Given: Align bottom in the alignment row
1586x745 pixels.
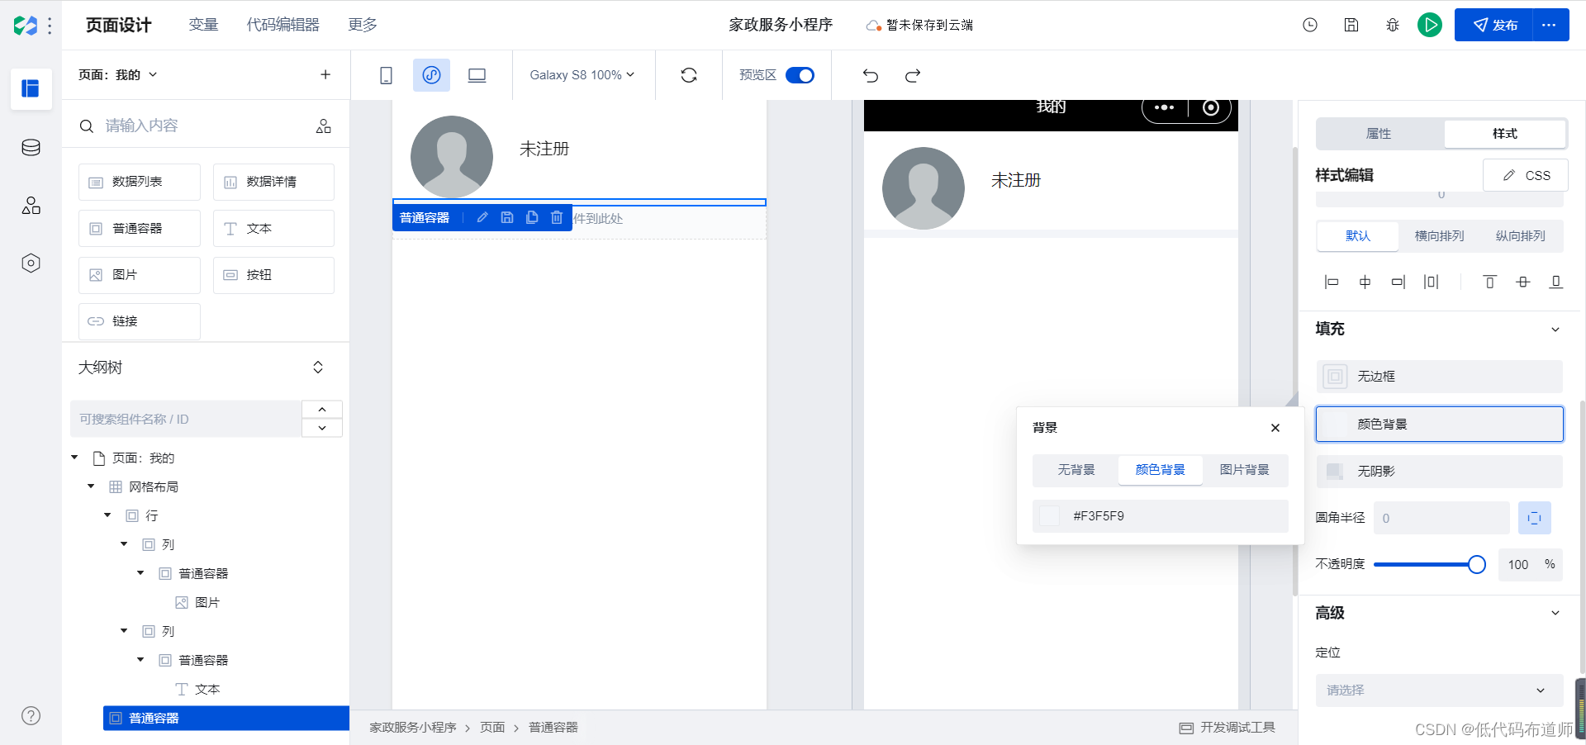Looking at the screenshot, I should (1556, 282).
